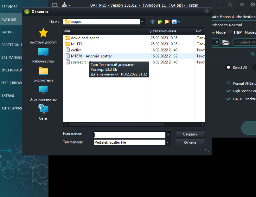
Task: Close the Открыть dialog
Action: (x=207, y=11)
